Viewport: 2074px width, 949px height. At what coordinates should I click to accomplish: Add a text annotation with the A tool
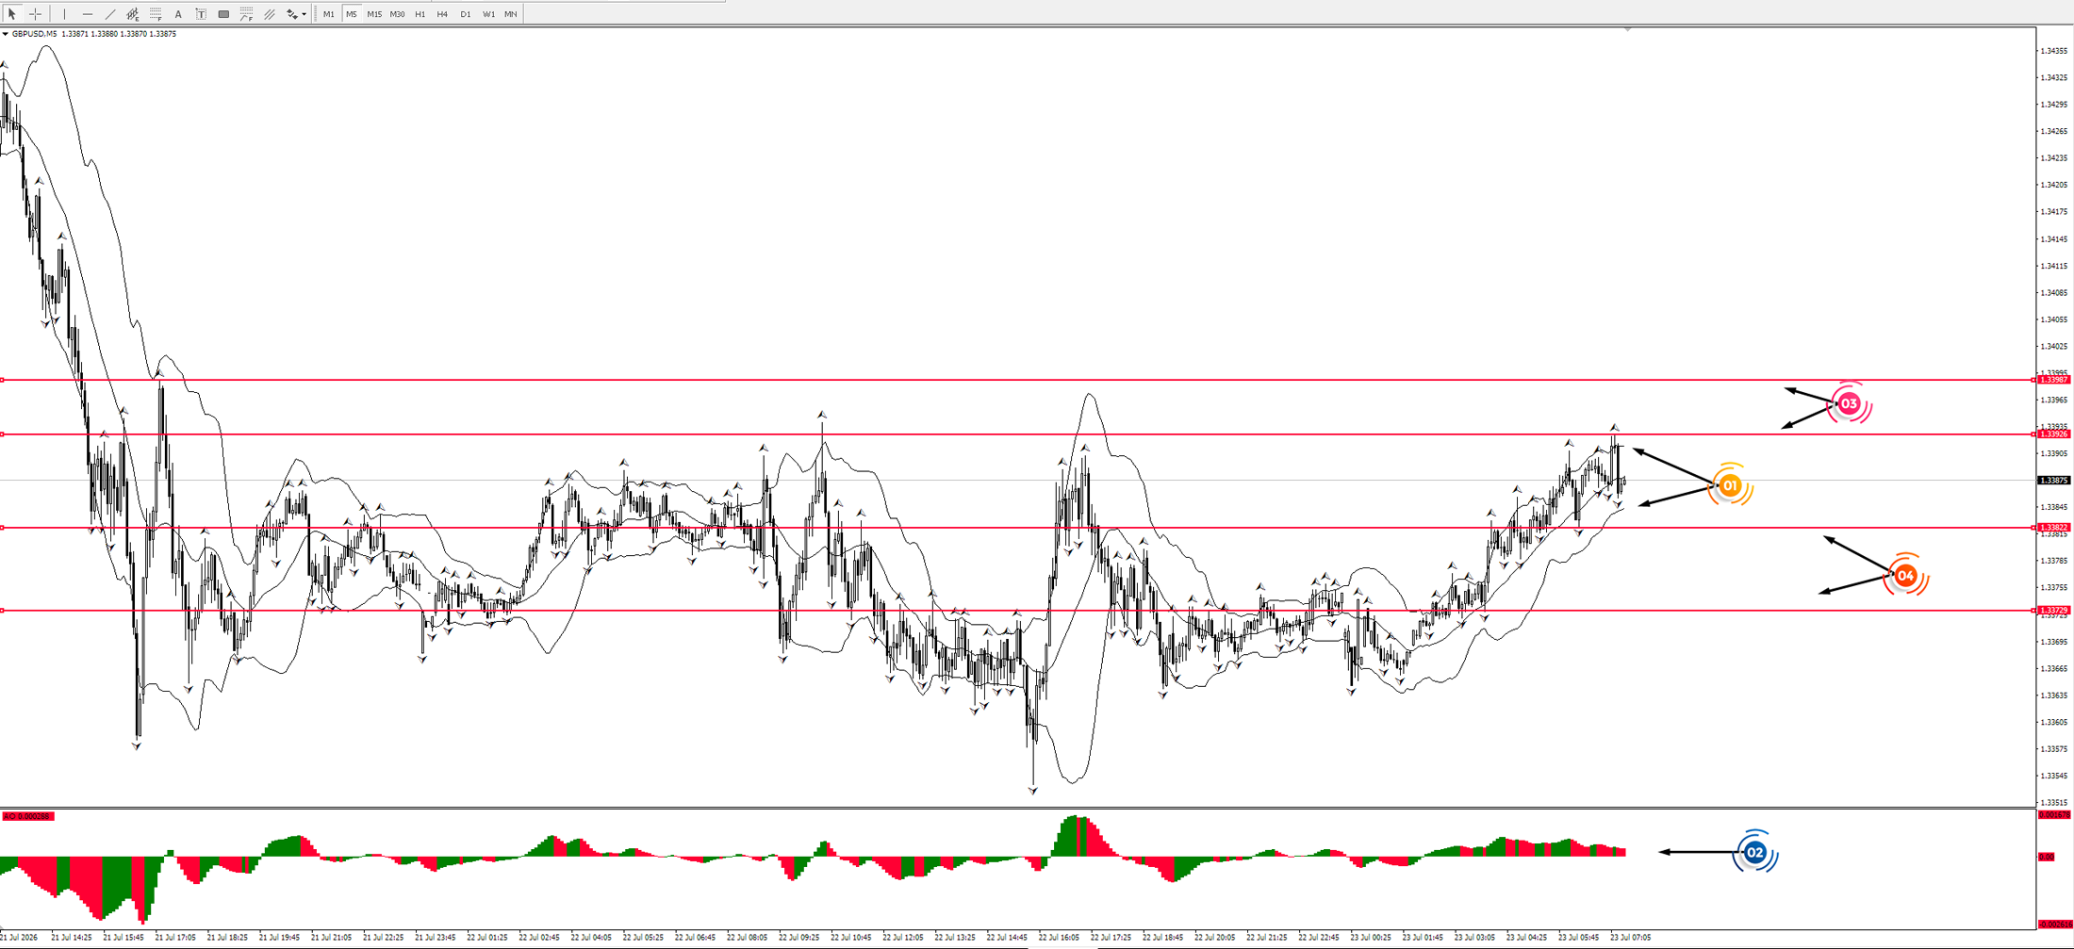point(178,14)
